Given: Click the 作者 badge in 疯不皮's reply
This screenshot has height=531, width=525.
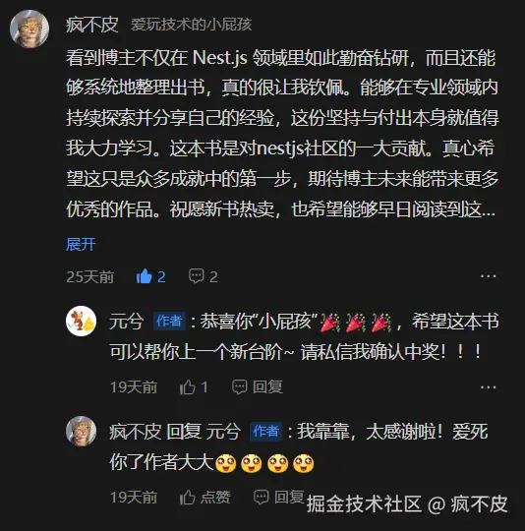Looking at the screenshot, I should pyautogui.click(x=266, y=432).
